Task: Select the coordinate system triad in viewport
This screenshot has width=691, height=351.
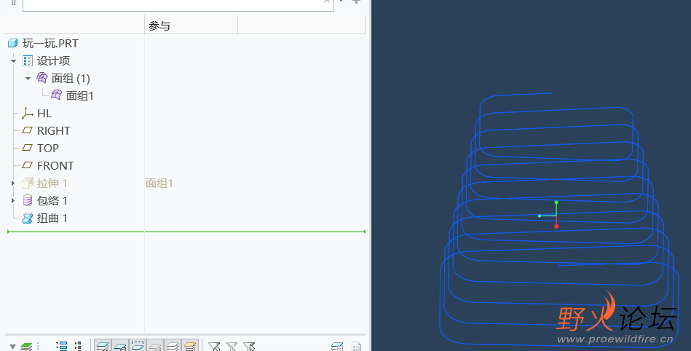Action: point(550,215)
